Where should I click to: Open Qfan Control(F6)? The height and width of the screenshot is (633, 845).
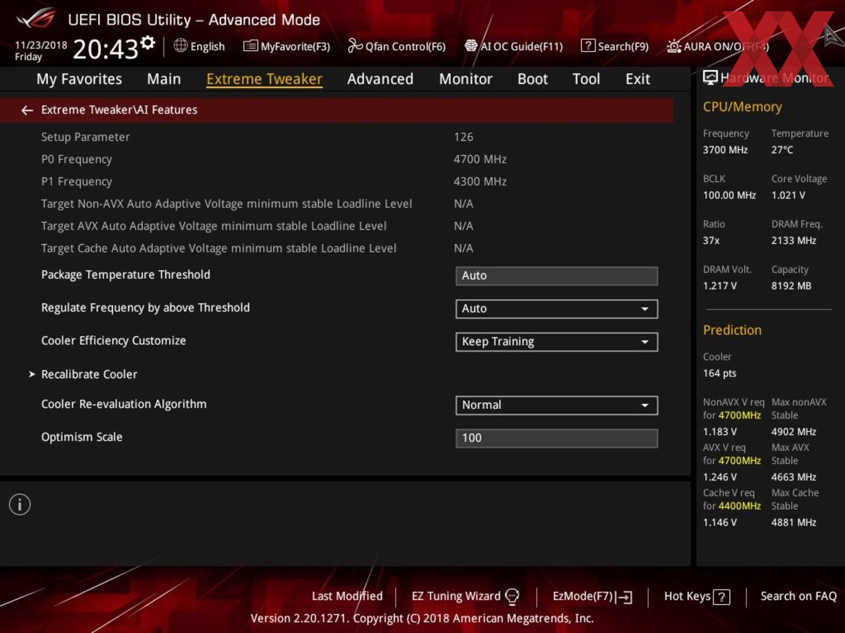click(396, 46)
